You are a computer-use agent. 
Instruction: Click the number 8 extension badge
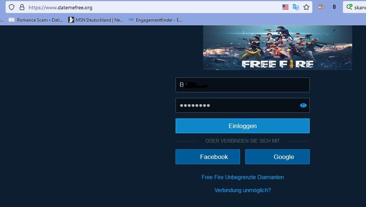[334, 7]
